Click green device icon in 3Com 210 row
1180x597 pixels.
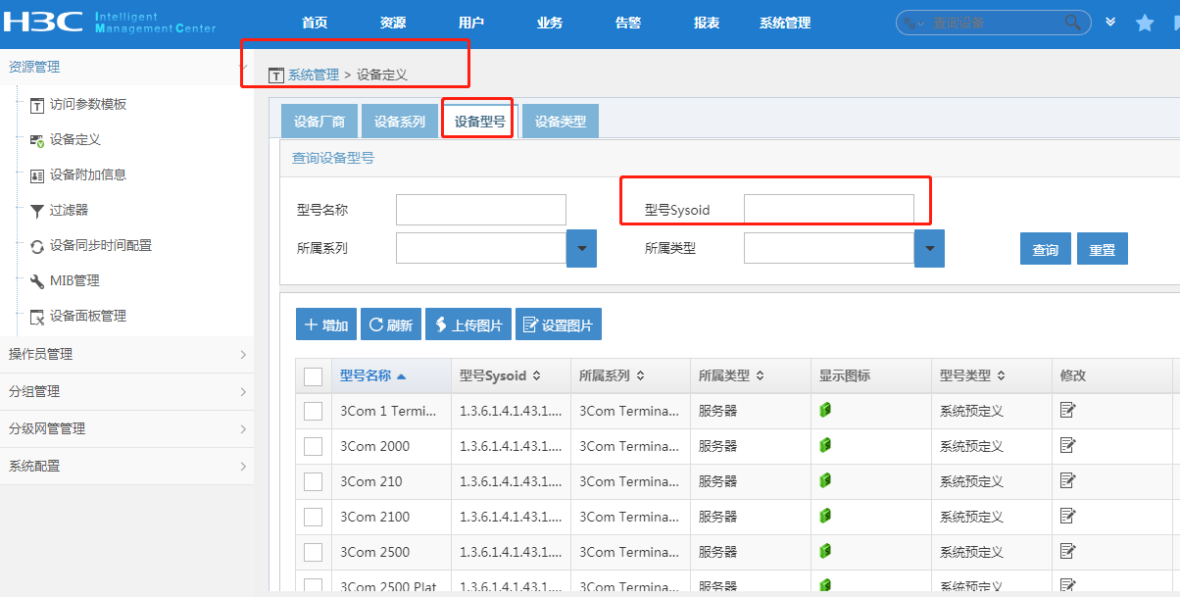pyautogui.click(x=825, y=480)
